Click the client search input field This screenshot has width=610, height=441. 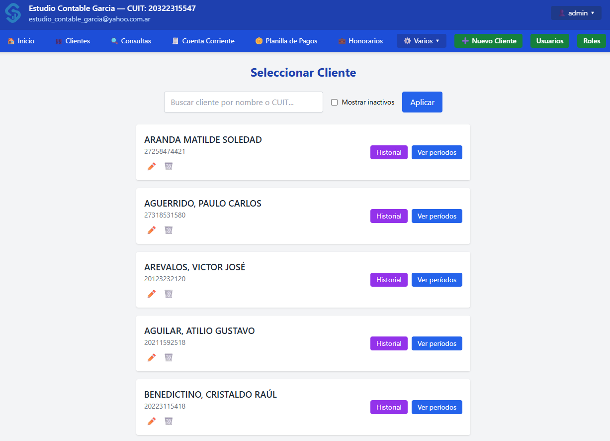243,102
